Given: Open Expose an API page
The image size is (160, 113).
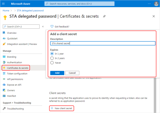Looking at the screenshot, I should click(x=14, y=85).
